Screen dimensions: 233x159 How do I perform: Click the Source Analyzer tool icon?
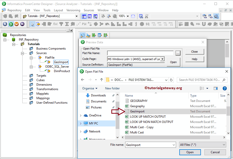tap(83, 35)
